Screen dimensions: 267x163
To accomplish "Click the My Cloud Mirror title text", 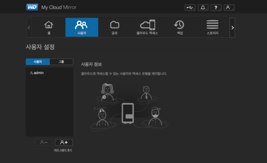I will tap(59, 7).
